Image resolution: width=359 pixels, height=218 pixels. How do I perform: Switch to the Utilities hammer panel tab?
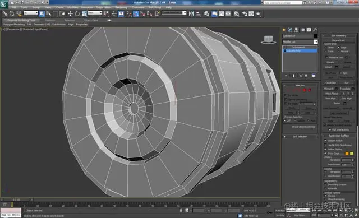(x=315, y=30)
